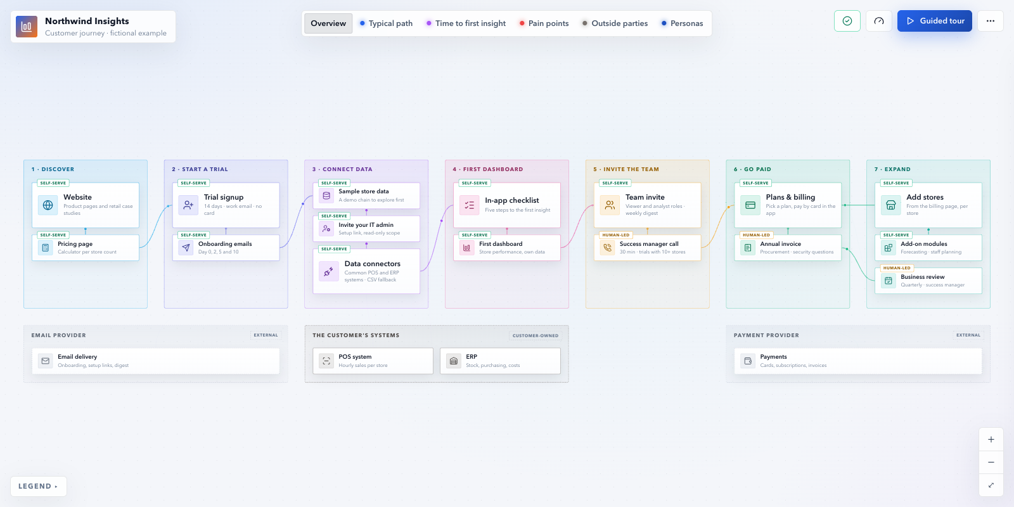Screen dimensions: 1014x507
Task: Click the Invite your IT admin icon
Action: (326, 229)
